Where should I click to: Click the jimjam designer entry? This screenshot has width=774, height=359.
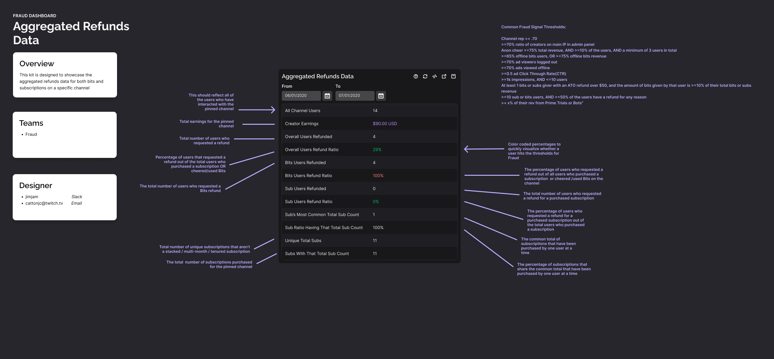point(32,197)
